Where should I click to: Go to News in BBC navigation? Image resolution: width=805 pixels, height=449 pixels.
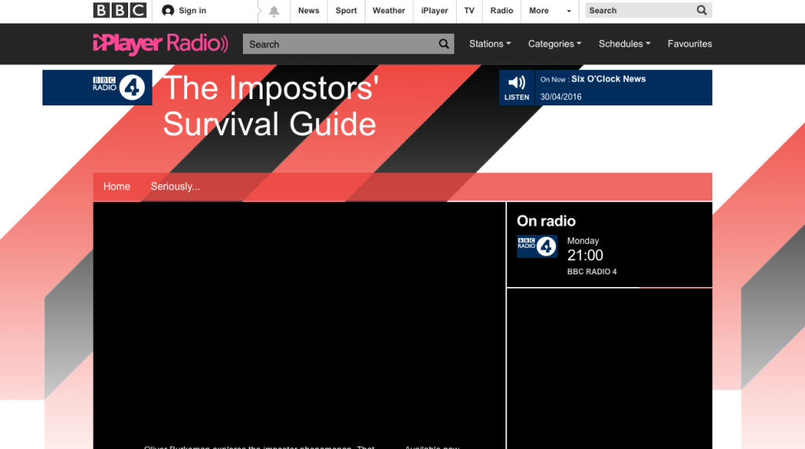click(x=308, y=11)
